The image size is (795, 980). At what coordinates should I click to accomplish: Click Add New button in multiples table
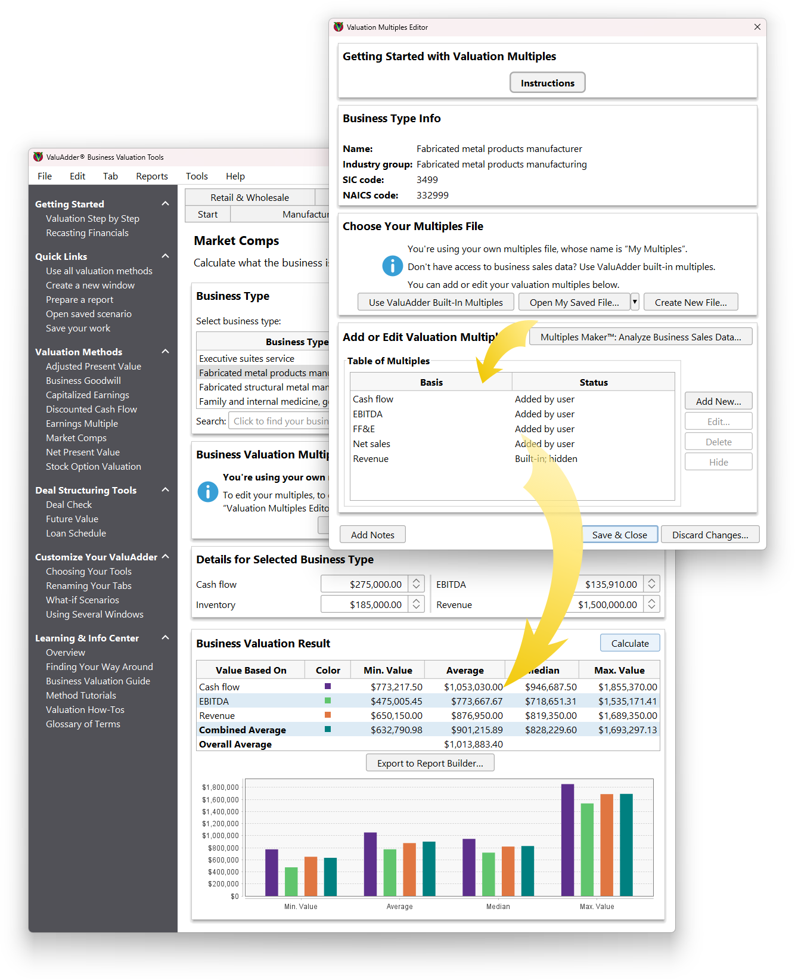(x=719, y=401)
